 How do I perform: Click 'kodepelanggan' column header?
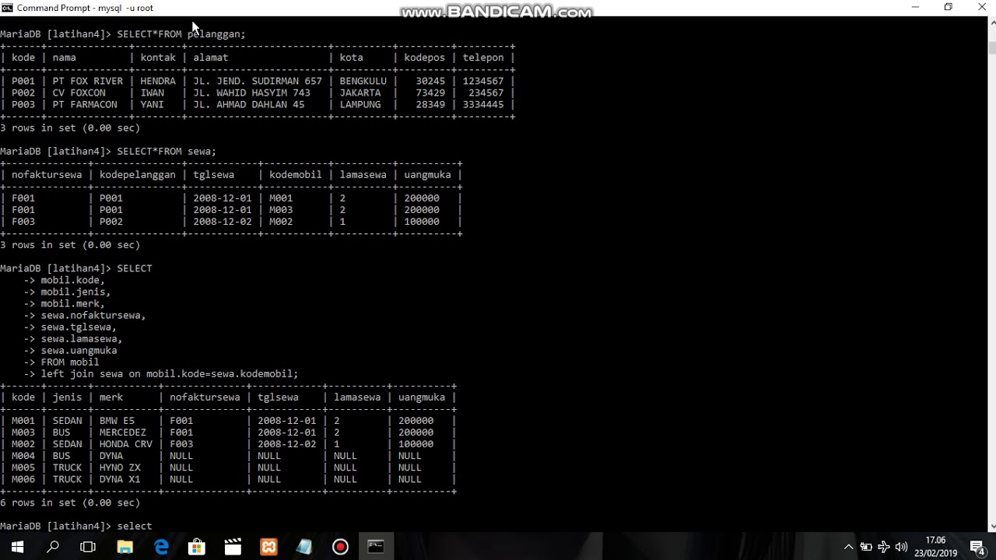[138, 175]
